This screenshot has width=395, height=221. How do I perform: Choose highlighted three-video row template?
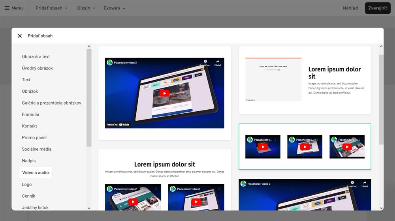tap(305, 147)
